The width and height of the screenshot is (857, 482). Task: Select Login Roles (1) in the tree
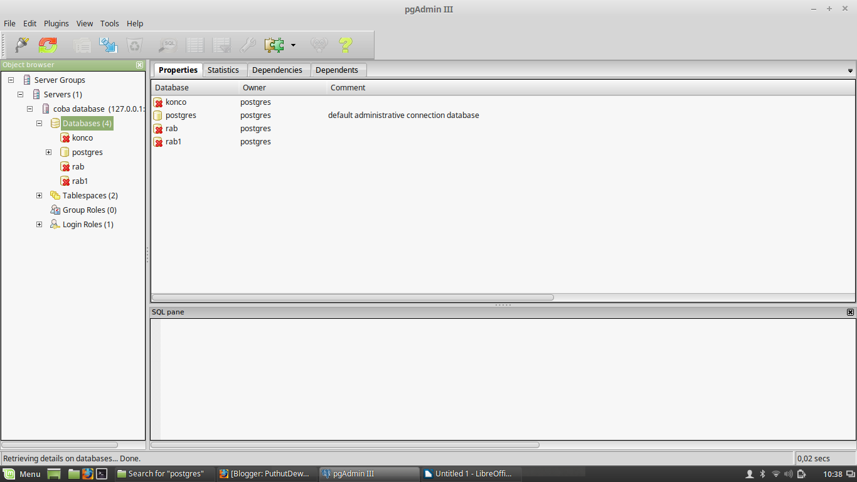[x=88, y=225]
